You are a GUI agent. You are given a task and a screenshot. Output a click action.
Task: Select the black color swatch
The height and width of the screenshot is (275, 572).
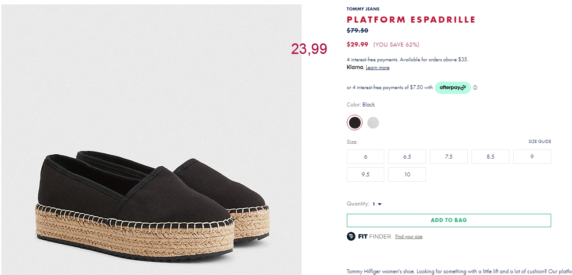pyautogui.click(x=354, y=123)
